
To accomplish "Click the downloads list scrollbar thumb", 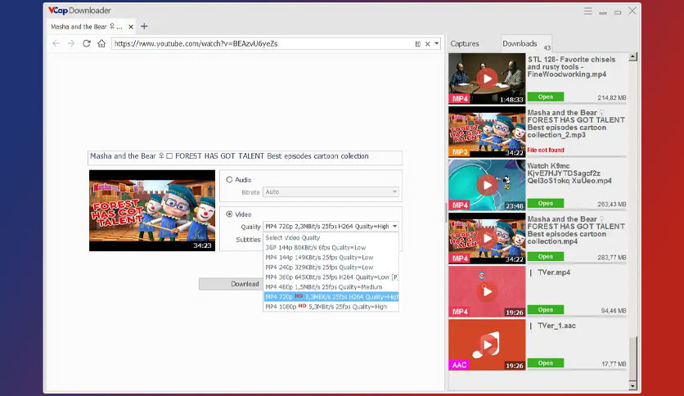I will 633,358.
